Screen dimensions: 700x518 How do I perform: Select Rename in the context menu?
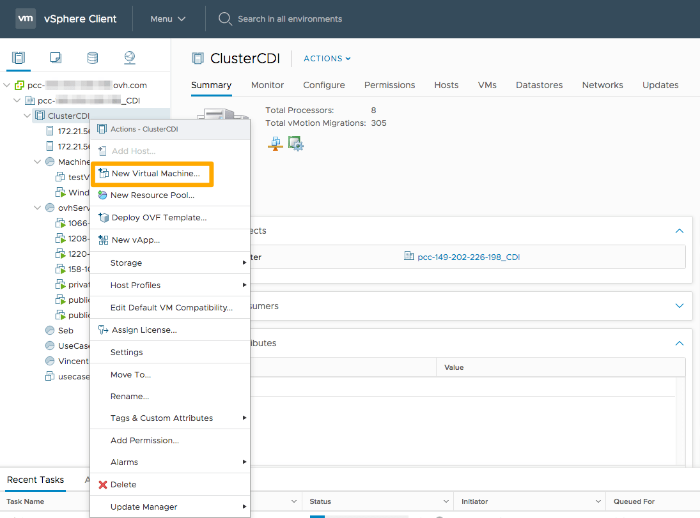tap(170, 396)
